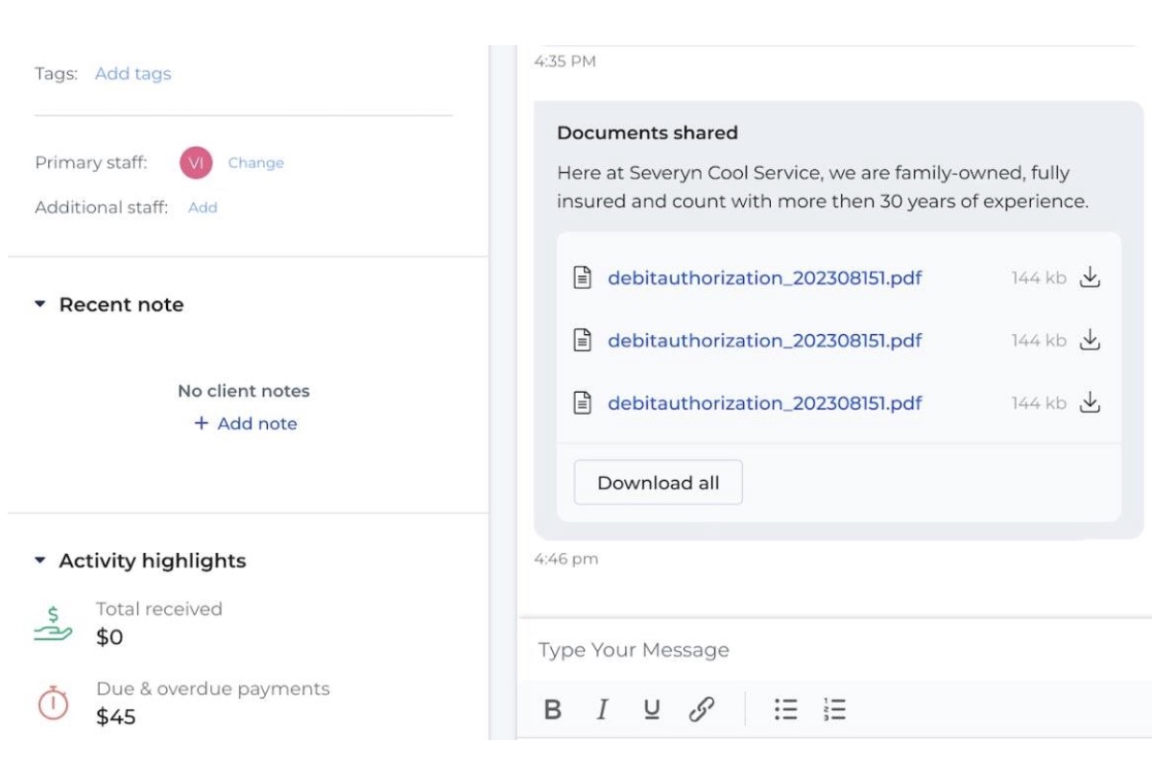1152x768 pixels.
Task: Click Add note under No client notes
Action: (x=246, y=423)
